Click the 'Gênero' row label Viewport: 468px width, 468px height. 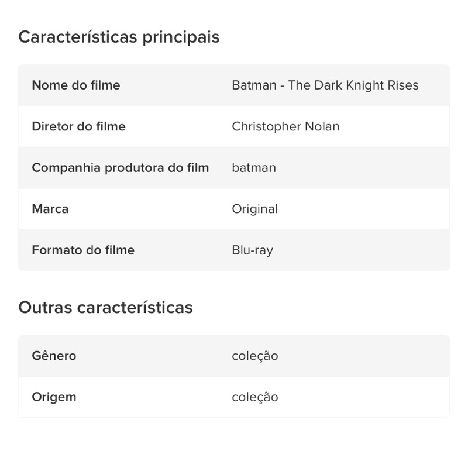tap(54, 356)
